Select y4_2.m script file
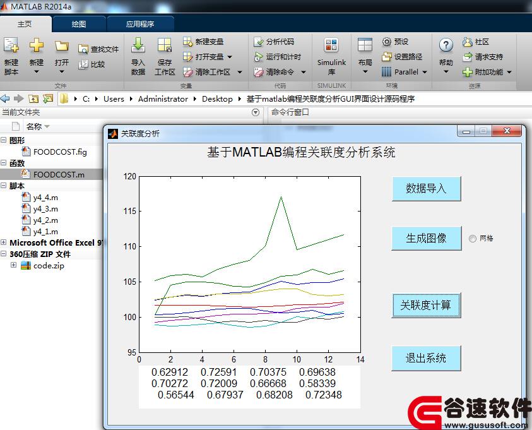 pyautogui.click(x=45, y=220)
